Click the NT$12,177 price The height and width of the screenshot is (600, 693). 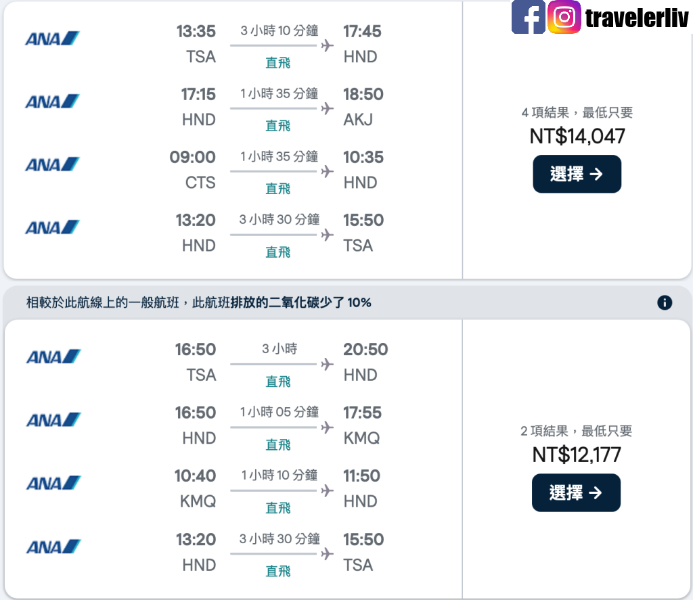577,455
